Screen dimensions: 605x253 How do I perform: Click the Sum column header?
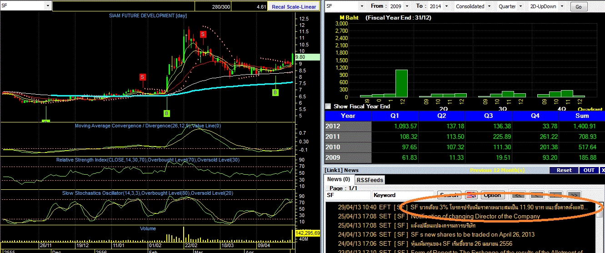click(x=582, y=116)
